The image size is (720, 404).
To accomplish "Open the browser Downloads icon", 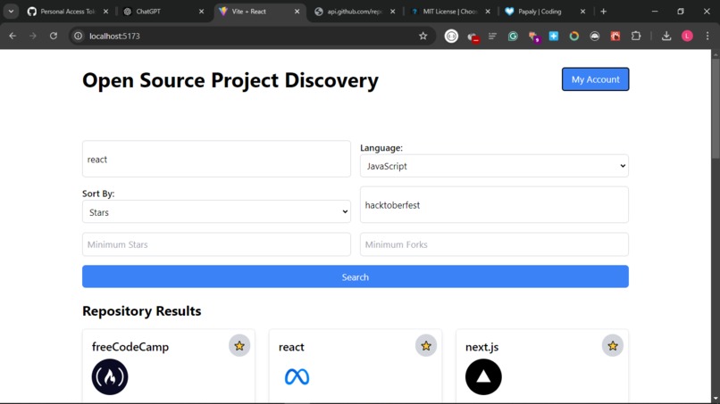I will coord(666,36).
